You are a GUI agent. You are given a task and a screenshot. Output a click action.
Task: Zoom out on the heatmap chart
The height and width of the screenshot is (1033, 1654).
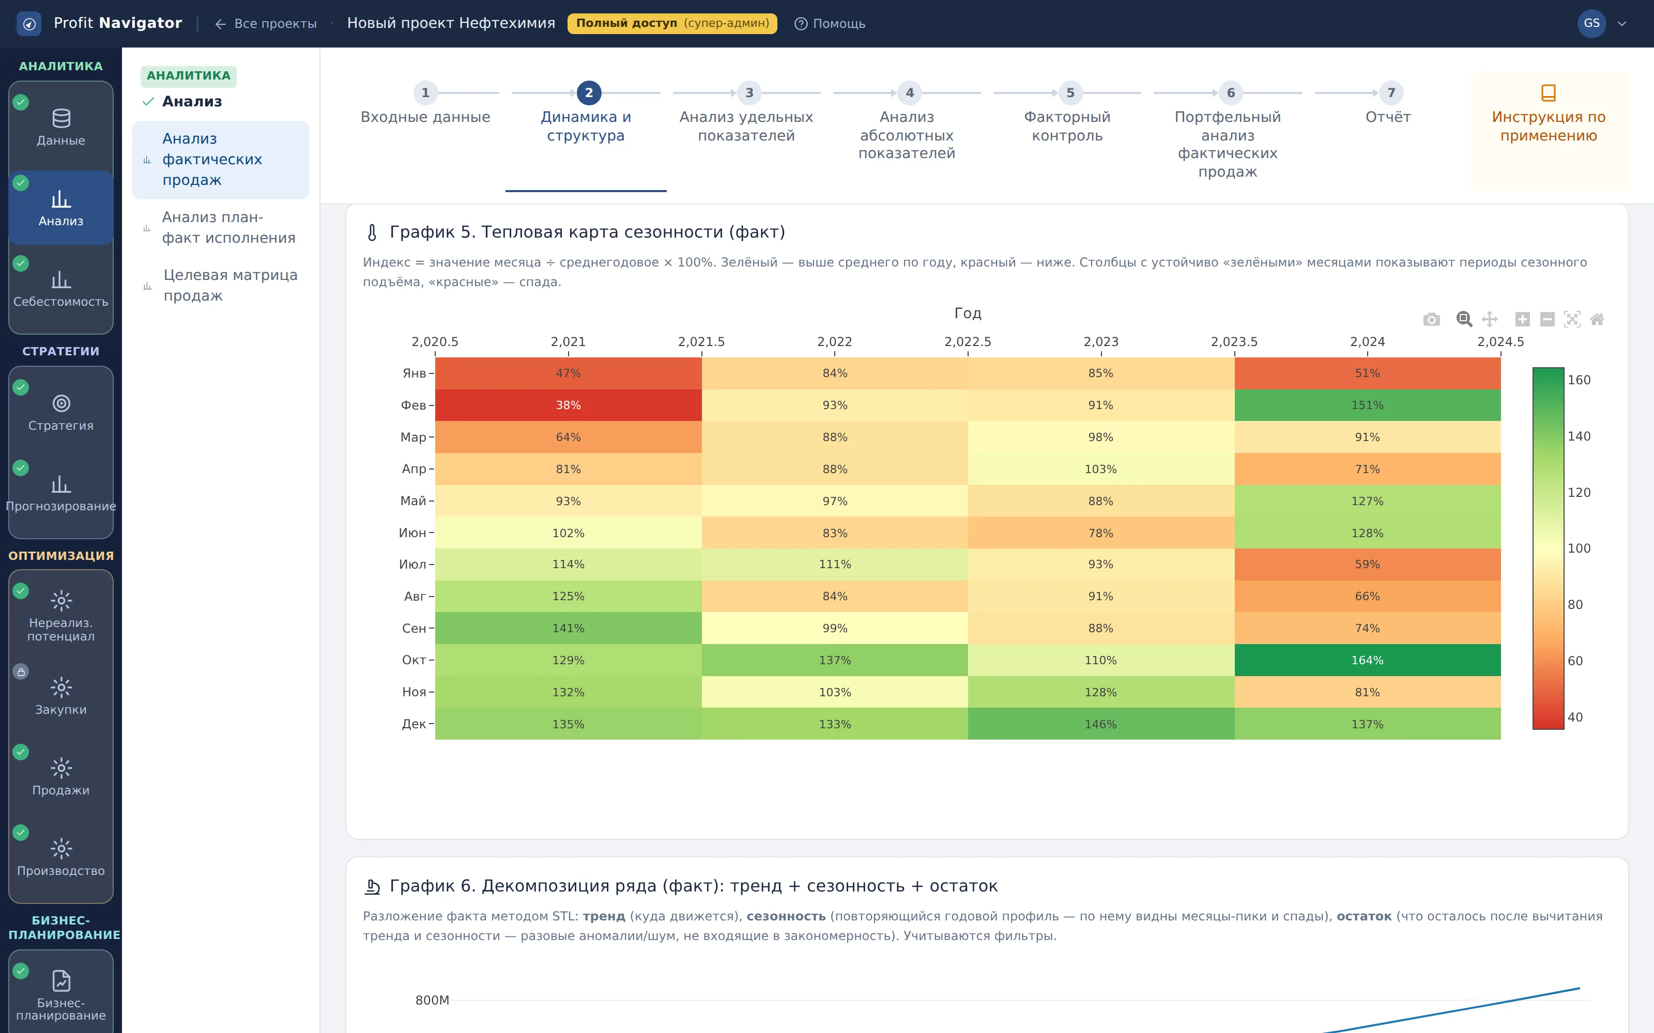point(1548,319)
